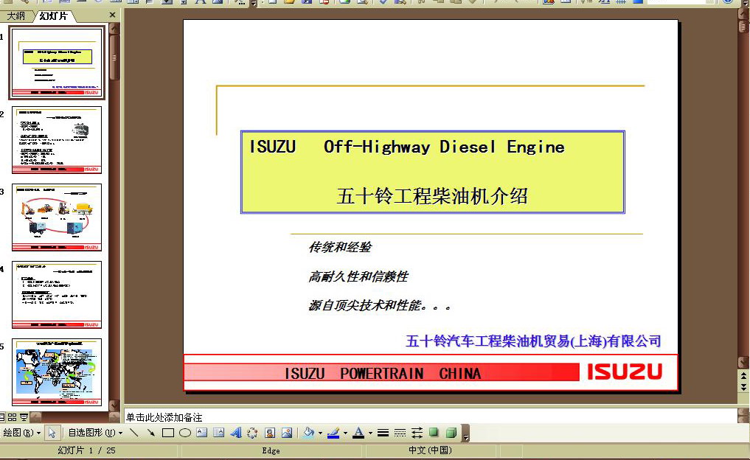750x460 pixels.
Task: Close the slide thumbnail pane
Action: point(112,15)
